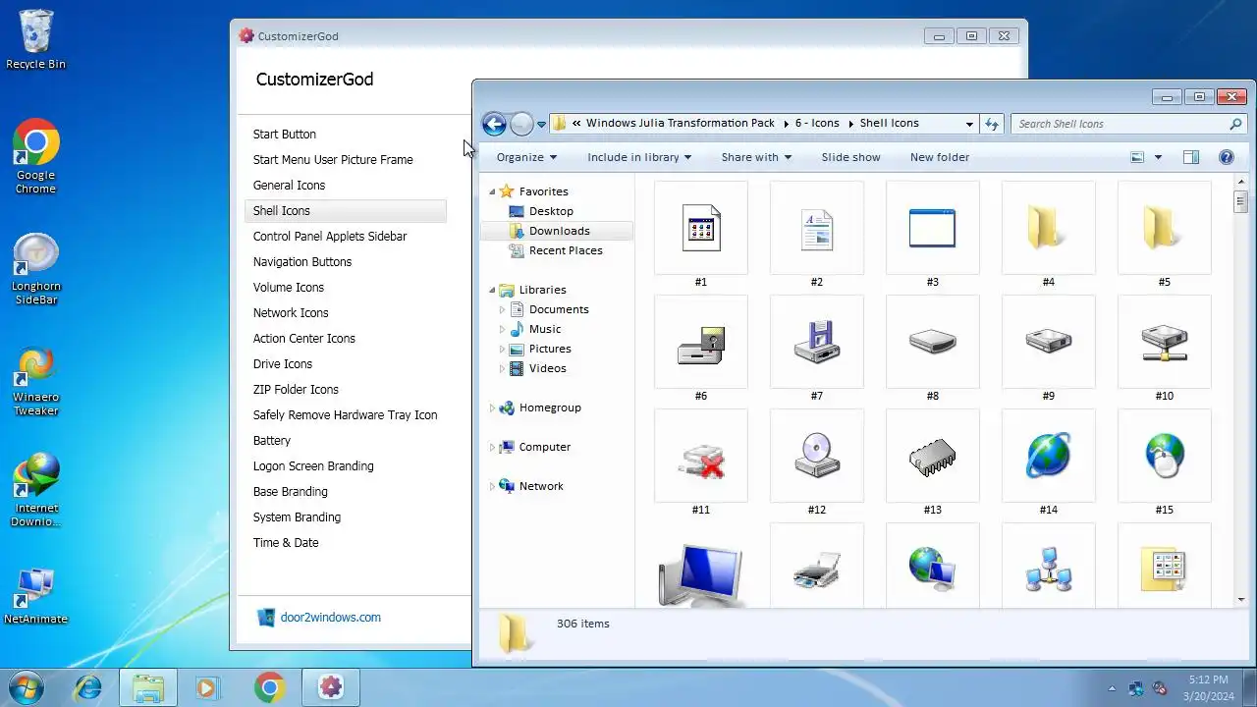Select shell icon #8 removable drive
Image resolution: width=1257 pixels, height=707 pixels.
933,342
